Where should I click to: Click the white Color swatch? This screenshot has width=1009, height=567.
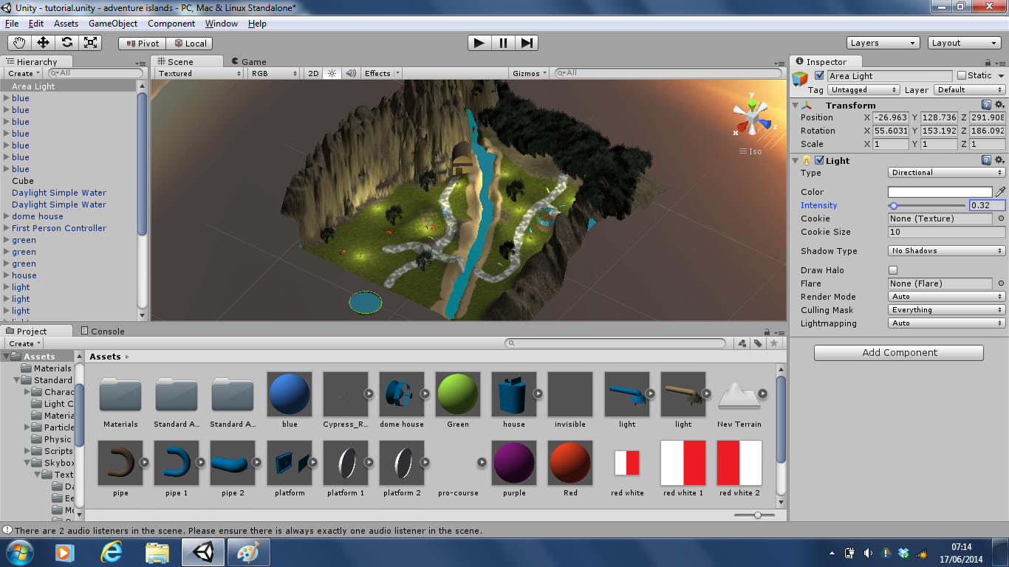click(940, 192)
